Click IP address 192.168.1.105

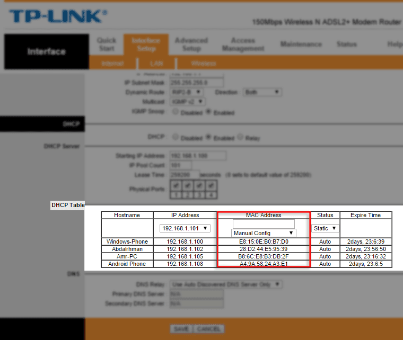(185, 256)
